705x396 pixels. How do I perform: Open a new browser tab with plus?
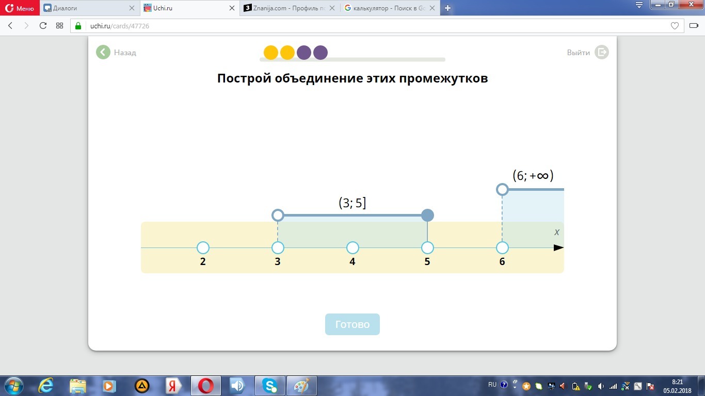tap(447, 8)
